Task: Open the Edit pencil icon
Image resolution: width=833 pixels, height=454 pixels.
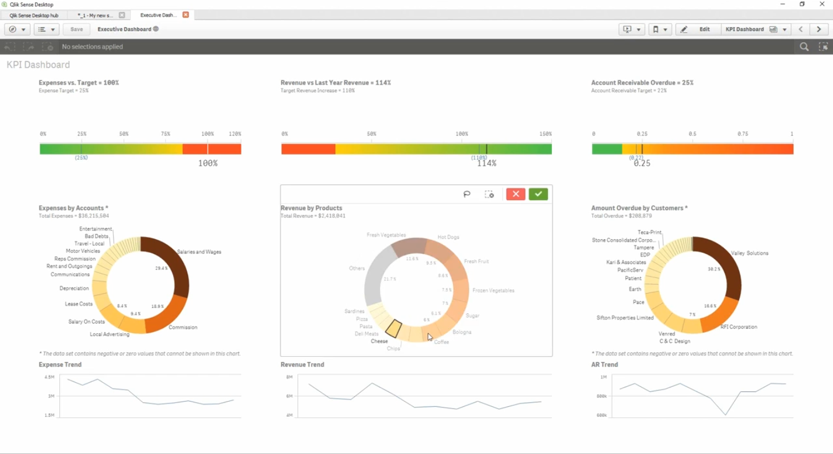Action: pos(684,29)
